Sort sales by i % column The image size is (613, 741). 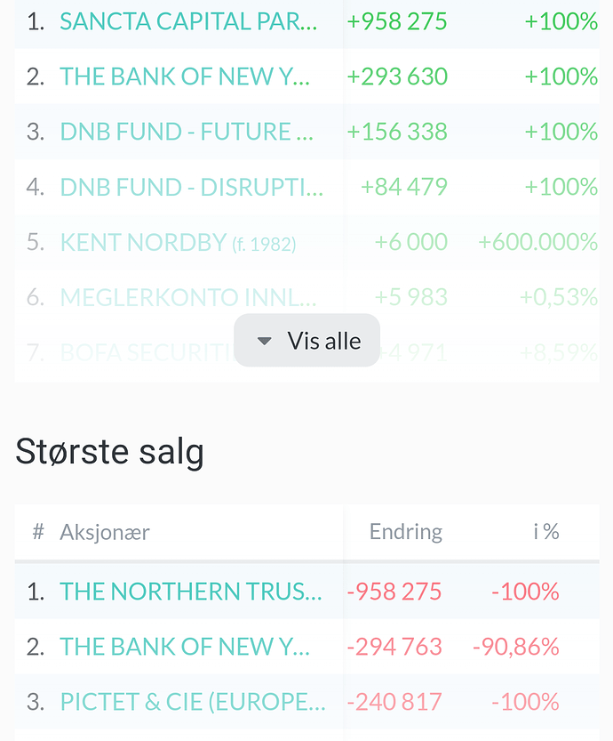546,532
